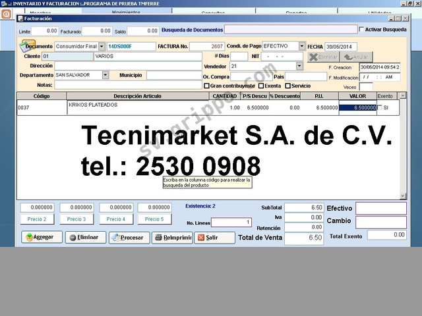
Task: Open the Vendedor dropdown
Action: (x=299, y=66)
